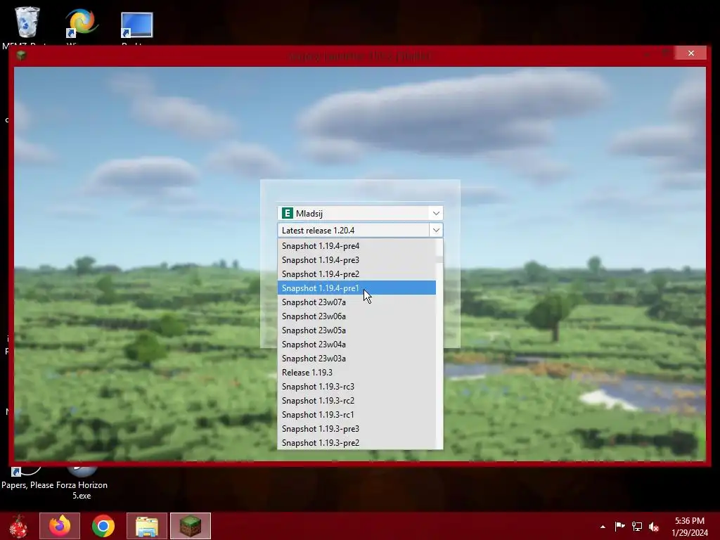The height and width of the screenshot is (540, 720).
Task: Choose Snapshot 1.19.4-pre3 in the dropdown list
Action: 356,260
